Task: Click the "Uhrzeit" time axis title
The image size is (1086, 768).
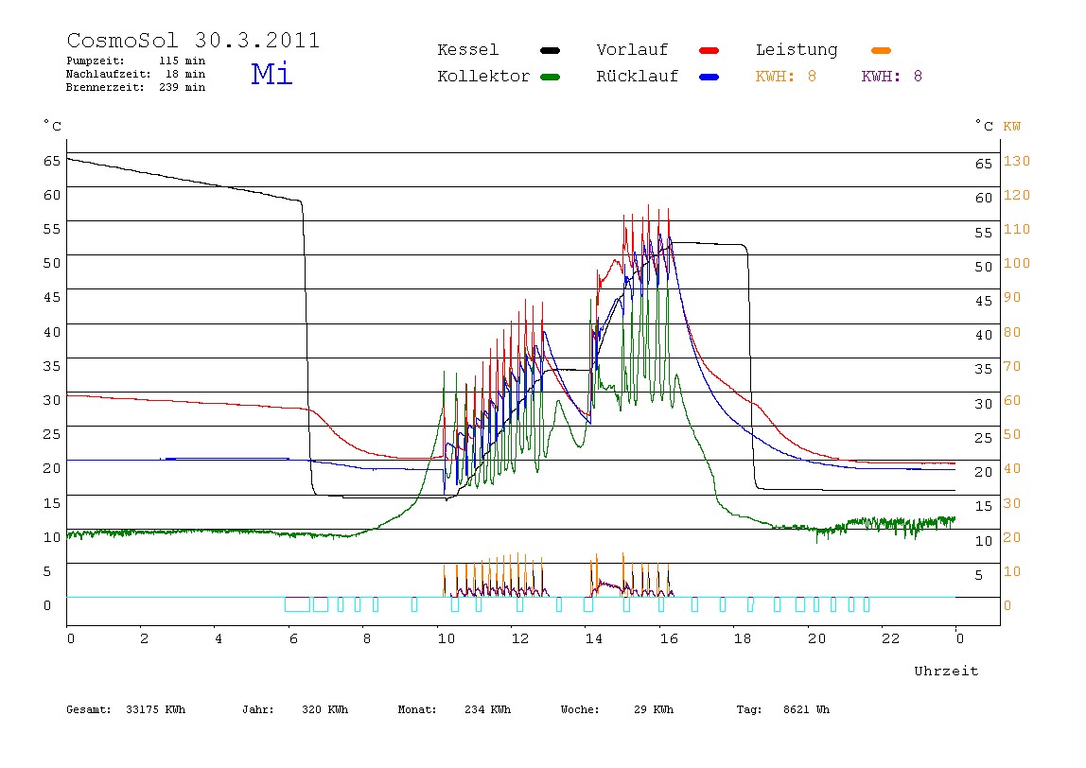Action: point(946,671)
